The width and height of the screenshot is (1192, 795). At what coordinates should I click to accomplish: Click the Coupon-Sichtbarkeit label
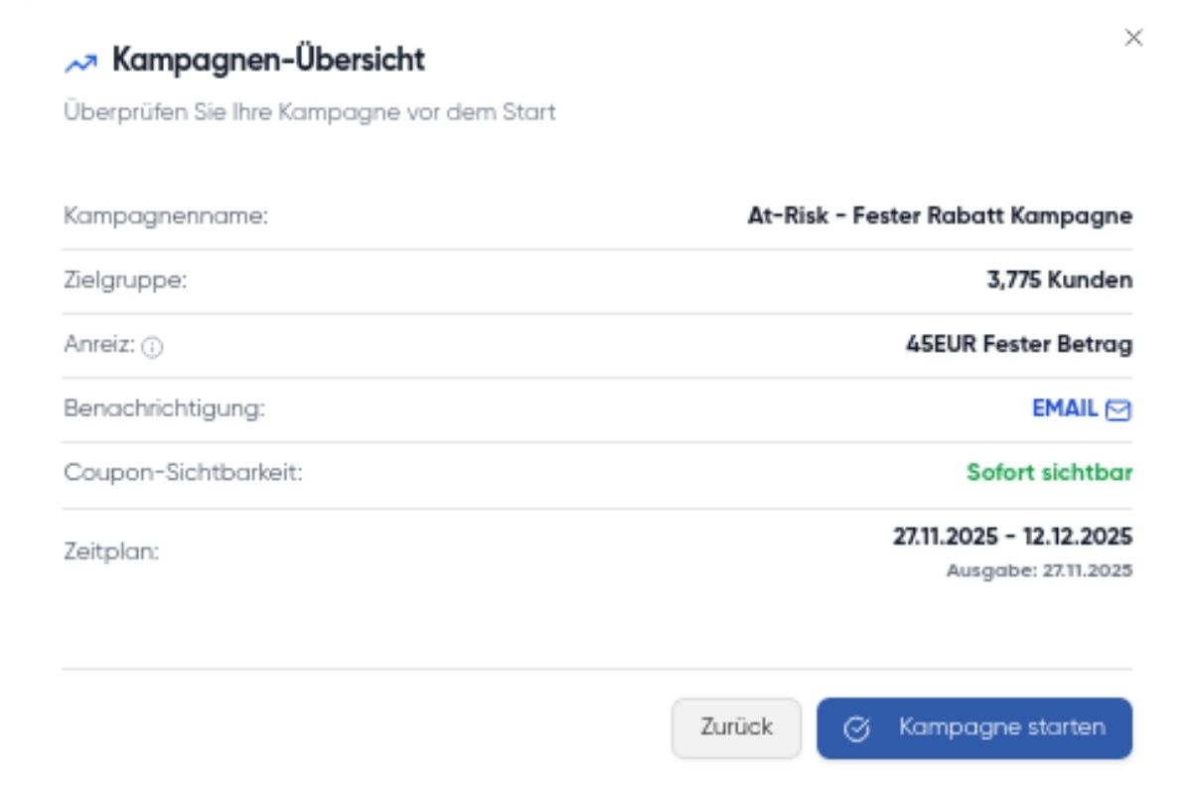click(x=183, y=472)
